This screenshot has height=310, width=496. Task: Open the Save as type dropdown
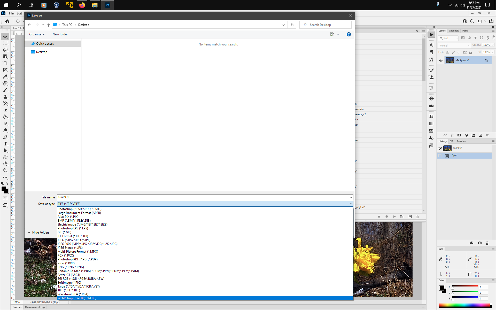coord(351,204)
